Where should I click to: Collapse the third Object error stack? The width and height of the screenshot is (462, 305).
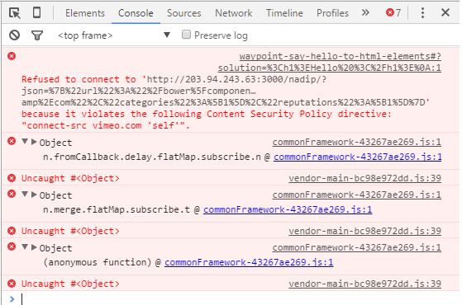25,246
